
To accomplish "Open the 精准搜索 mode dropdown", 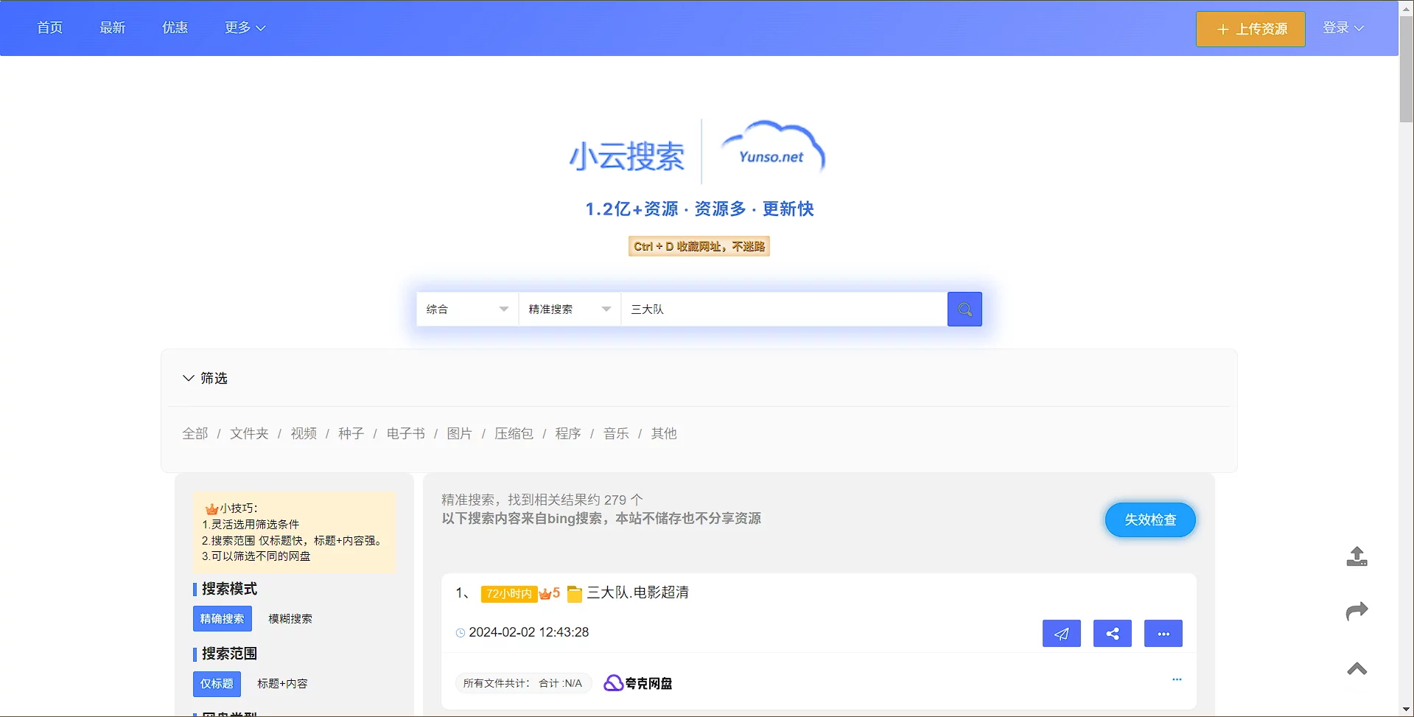I will coord(569,309).
